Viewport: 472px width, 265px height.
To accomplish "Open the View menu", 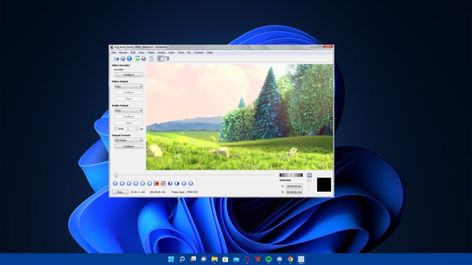I will [141, 52].
